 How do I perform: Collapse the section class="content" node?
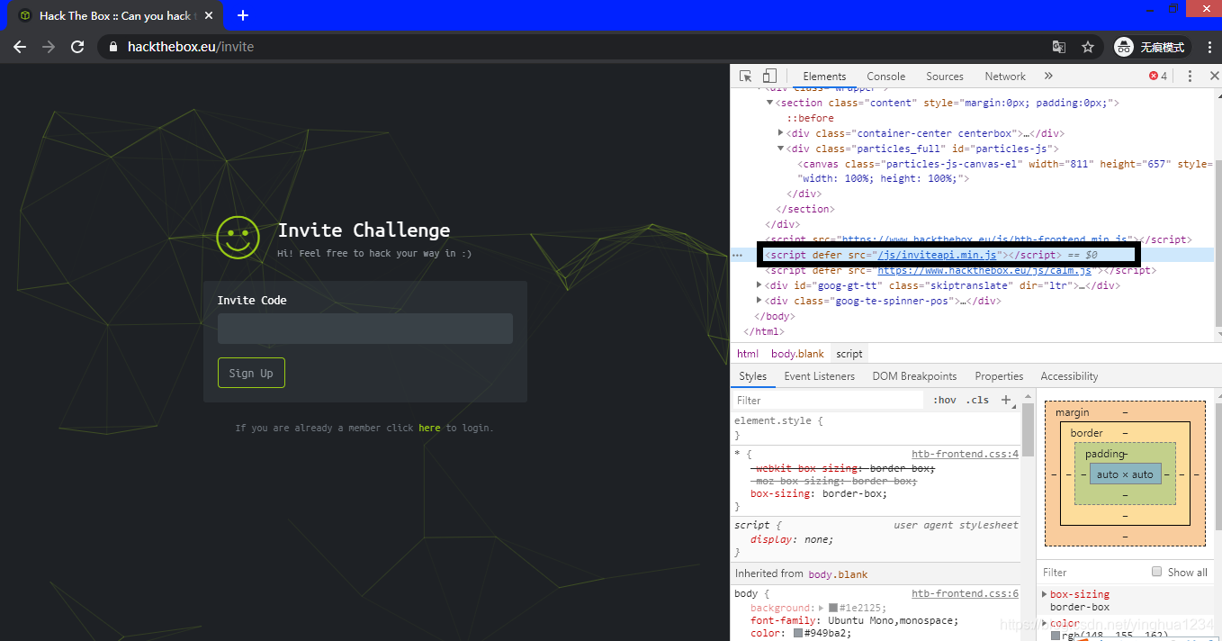(x=769, y=103)
